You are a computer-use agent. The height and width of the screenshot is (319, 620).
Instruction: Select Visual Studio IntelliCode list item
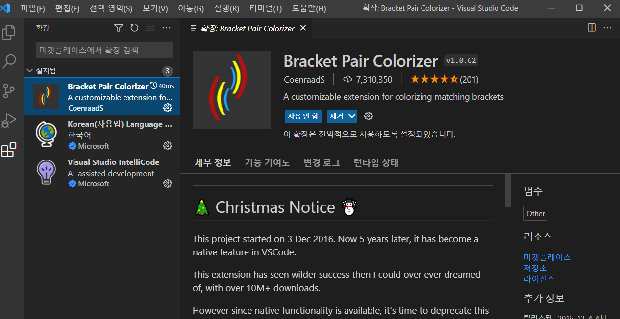pos(102,172)
